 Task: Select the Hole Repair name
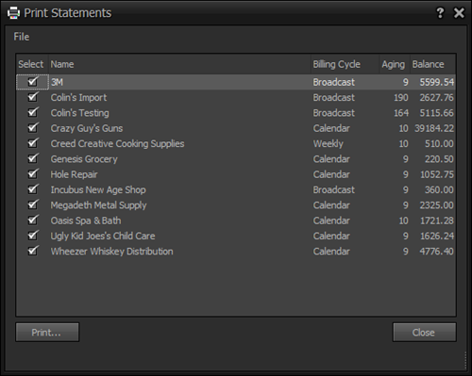point(75,174)
